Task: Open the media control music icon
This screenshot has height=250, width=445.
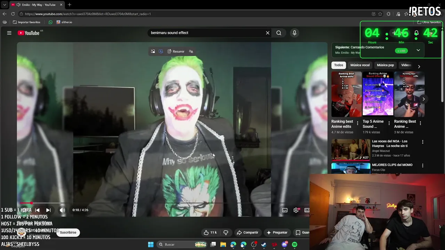Action: (398, 14)
